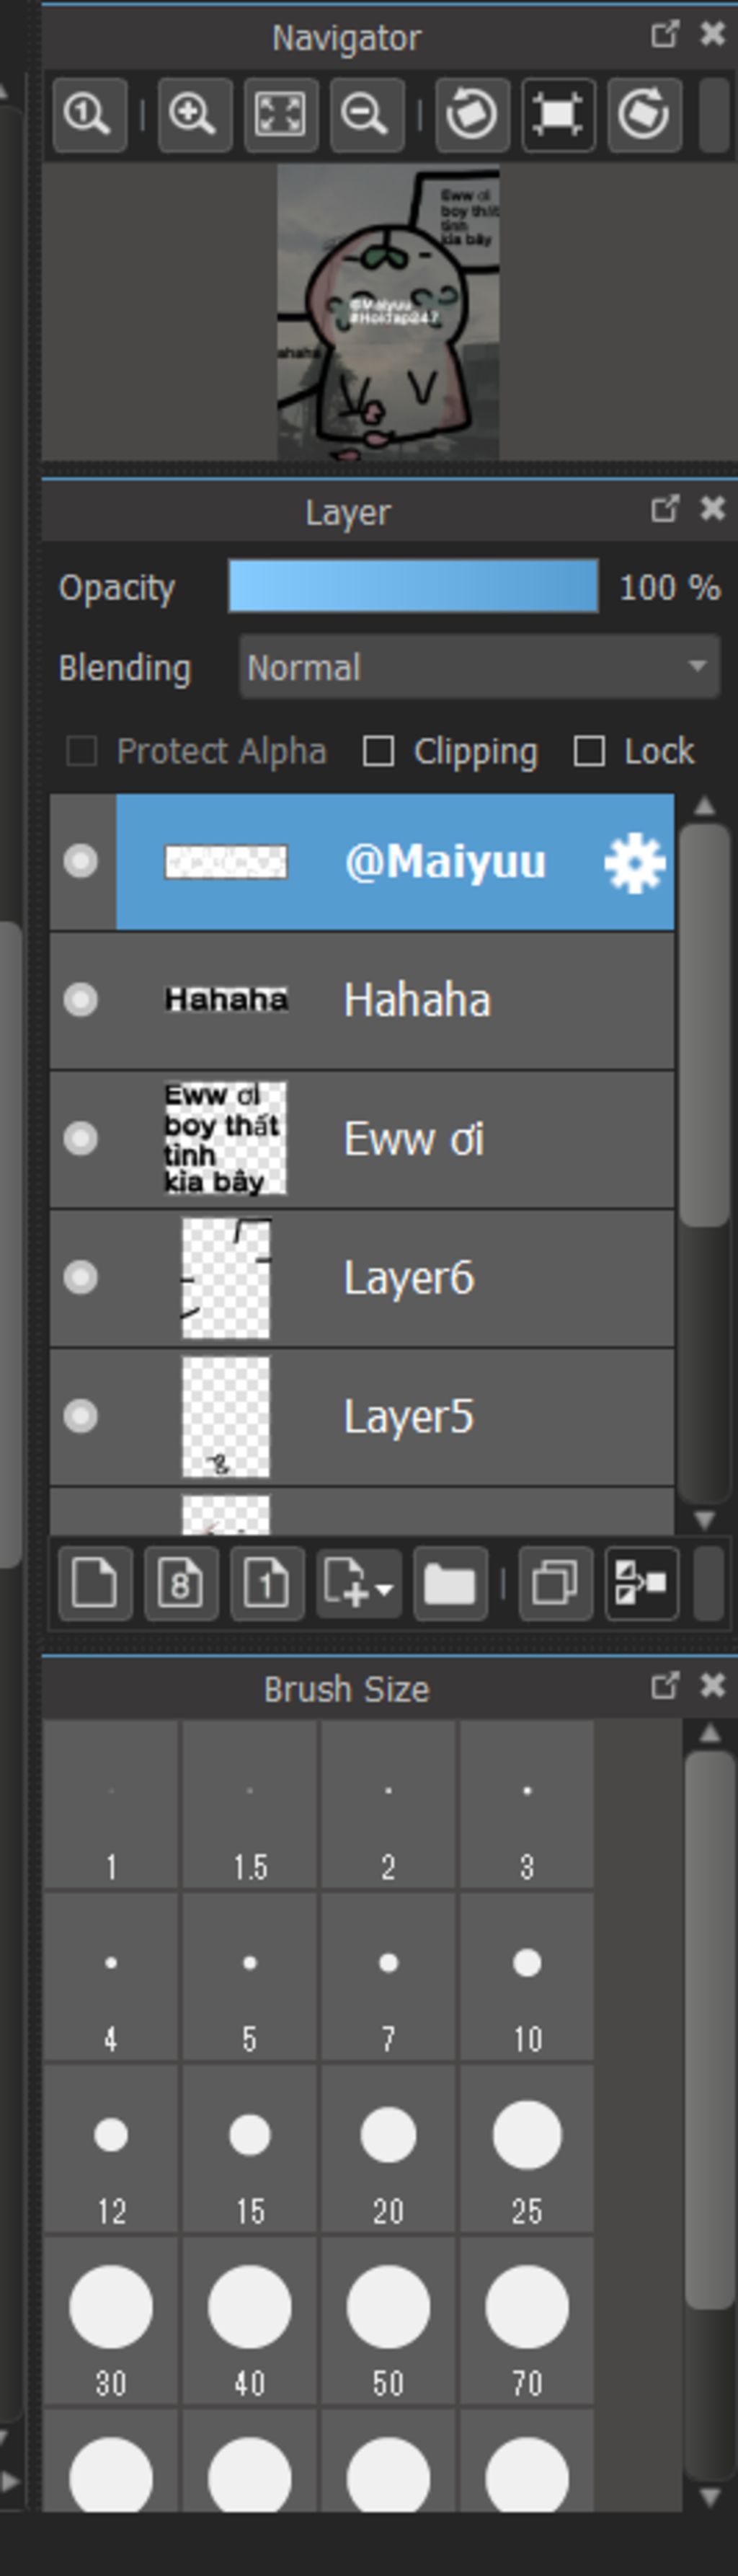This screenshot has width=738, height=2576.
Task: Create a new layer folder
Action: tap(450, 1583)
